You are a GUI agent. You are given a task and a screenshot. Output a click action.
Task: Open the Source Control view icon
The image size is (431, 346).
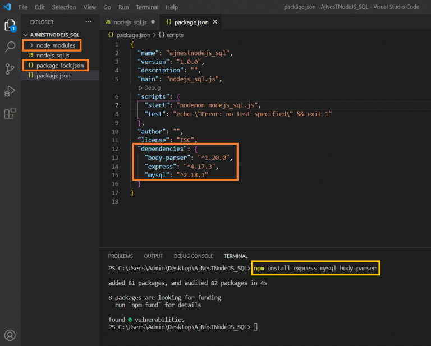point(10,69)
